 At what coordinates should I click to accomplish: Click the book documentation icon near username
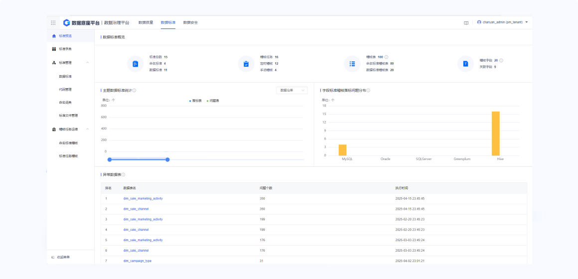(466, 22)
